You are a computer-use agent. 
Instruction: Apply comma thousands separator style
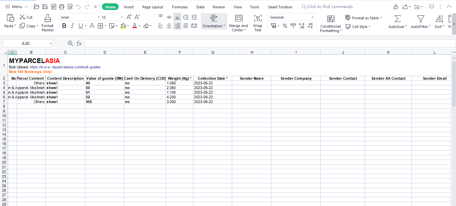pos(293,26)
